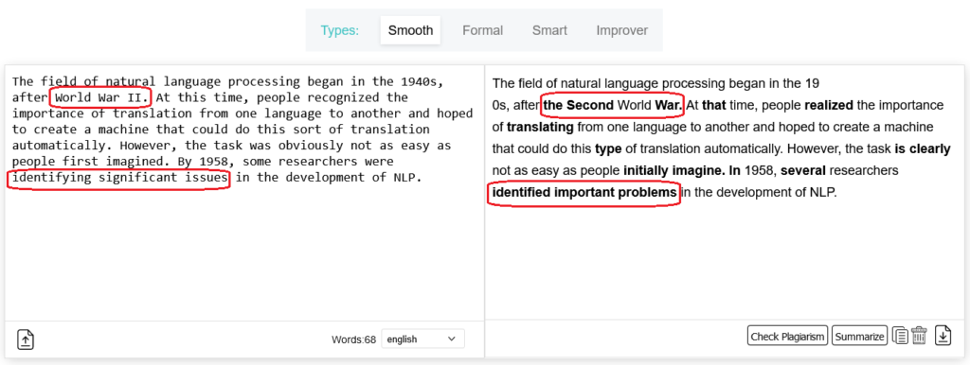This screenshot has width=970, height=365.
Task: Click 'the Second' bold phrase in output
Action: [578, 106]
